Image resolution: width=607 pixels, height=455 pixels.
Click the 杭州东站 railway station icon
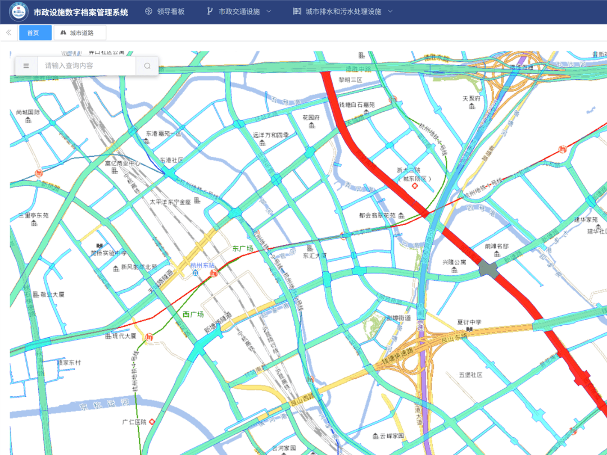pyautogui.click(x=196, y=273)
